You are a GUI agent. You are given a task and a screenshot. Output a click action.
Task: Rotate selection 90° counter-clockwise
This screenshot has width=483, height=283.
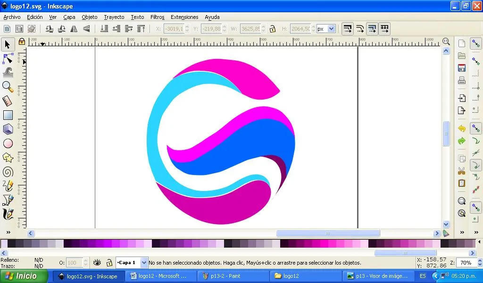click(x=49, y=29)
